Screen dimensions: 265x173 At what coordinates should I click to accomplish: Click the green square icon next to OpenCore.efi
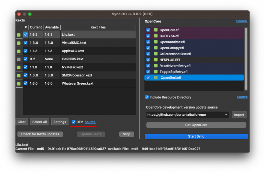tap(156, 30)
